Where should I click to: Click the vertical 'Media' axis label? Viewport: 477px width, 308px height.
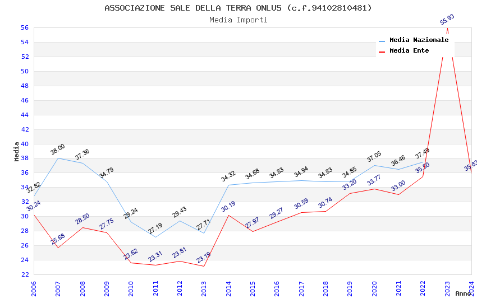16,151
